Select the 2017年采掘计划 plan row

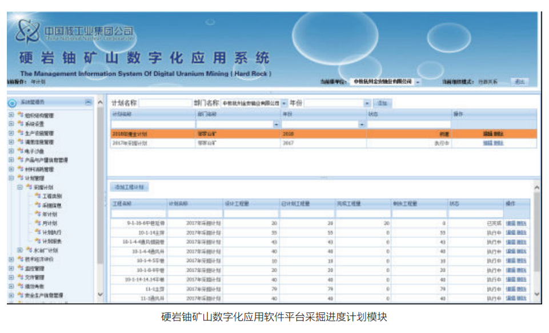pos(323,143)
